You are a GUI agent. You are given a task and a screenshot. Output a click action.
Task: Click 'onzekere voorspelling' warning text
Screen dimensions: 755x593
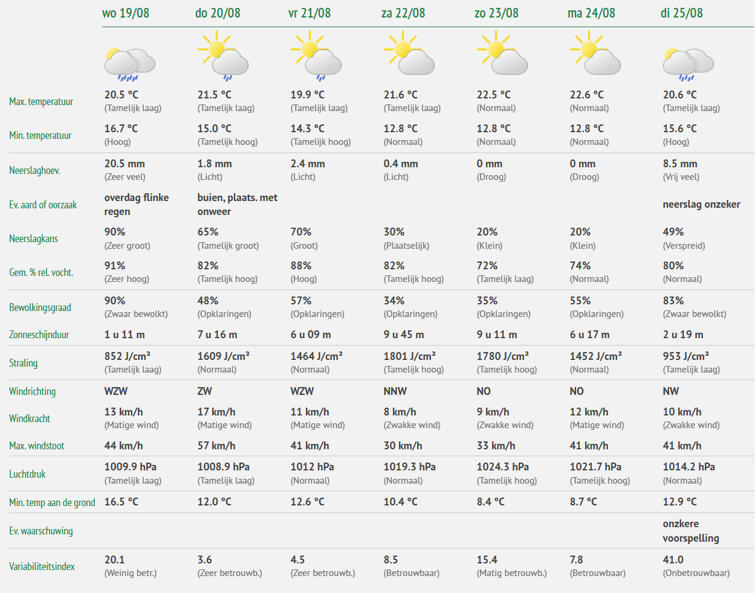[691, 531]
